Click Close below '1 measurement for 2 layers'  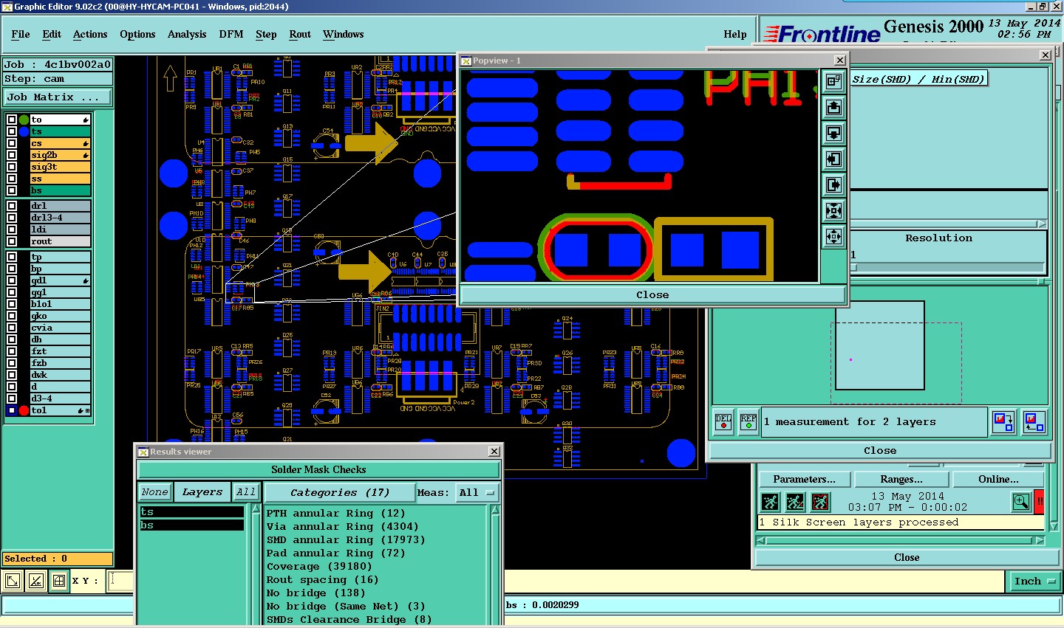pyautogui.click(x=880, y=450)
